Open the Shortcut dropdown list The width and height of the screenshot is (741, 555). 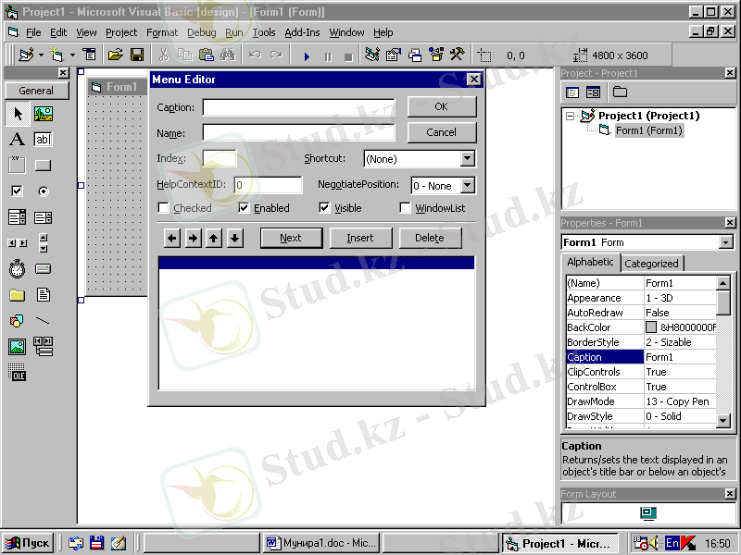point(467,159)
